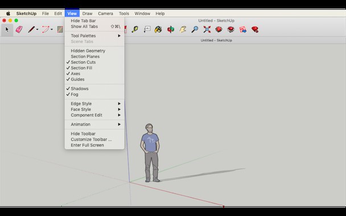Screen dimensions: 346x216
Task: Open the Window menu
Action: point(142,14)
